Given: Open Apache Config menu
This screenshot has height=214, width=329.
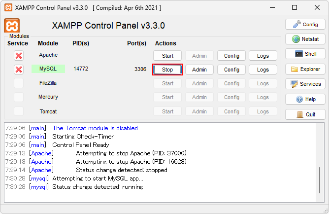Looking at the screenshot, I should [231, 56].
